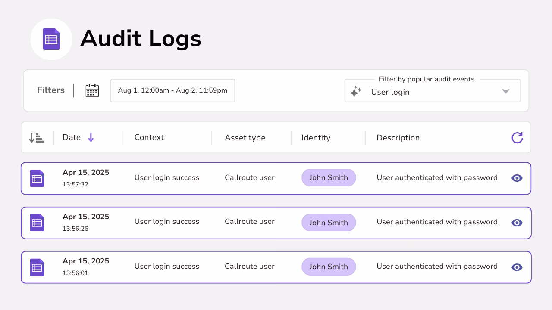Click the Filters label
Viewport: 552px width, 310px height.
(x=50, y=90)
